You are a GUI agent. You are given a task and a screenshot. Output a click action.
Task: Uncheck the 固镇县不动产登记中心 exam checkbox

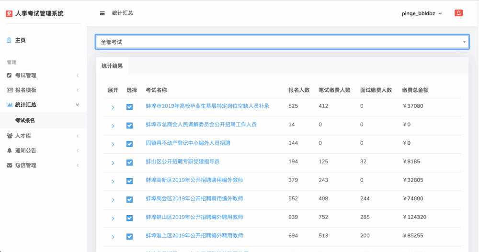129,144
